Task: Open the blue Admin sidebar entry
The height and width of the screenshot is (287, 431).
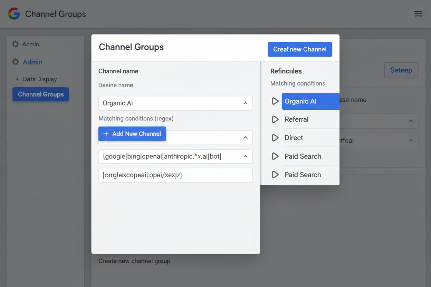Action: (32, 62)
